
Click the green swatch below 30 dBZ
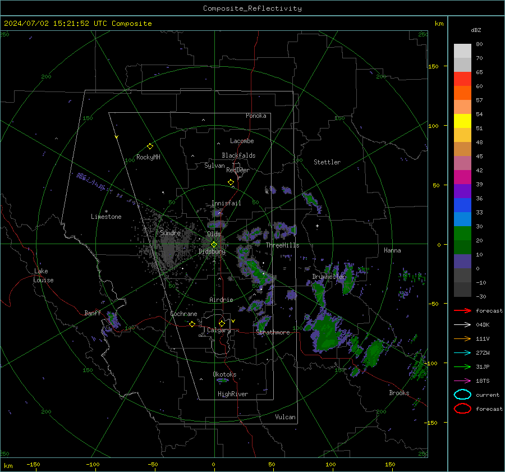tap(462, 233)
